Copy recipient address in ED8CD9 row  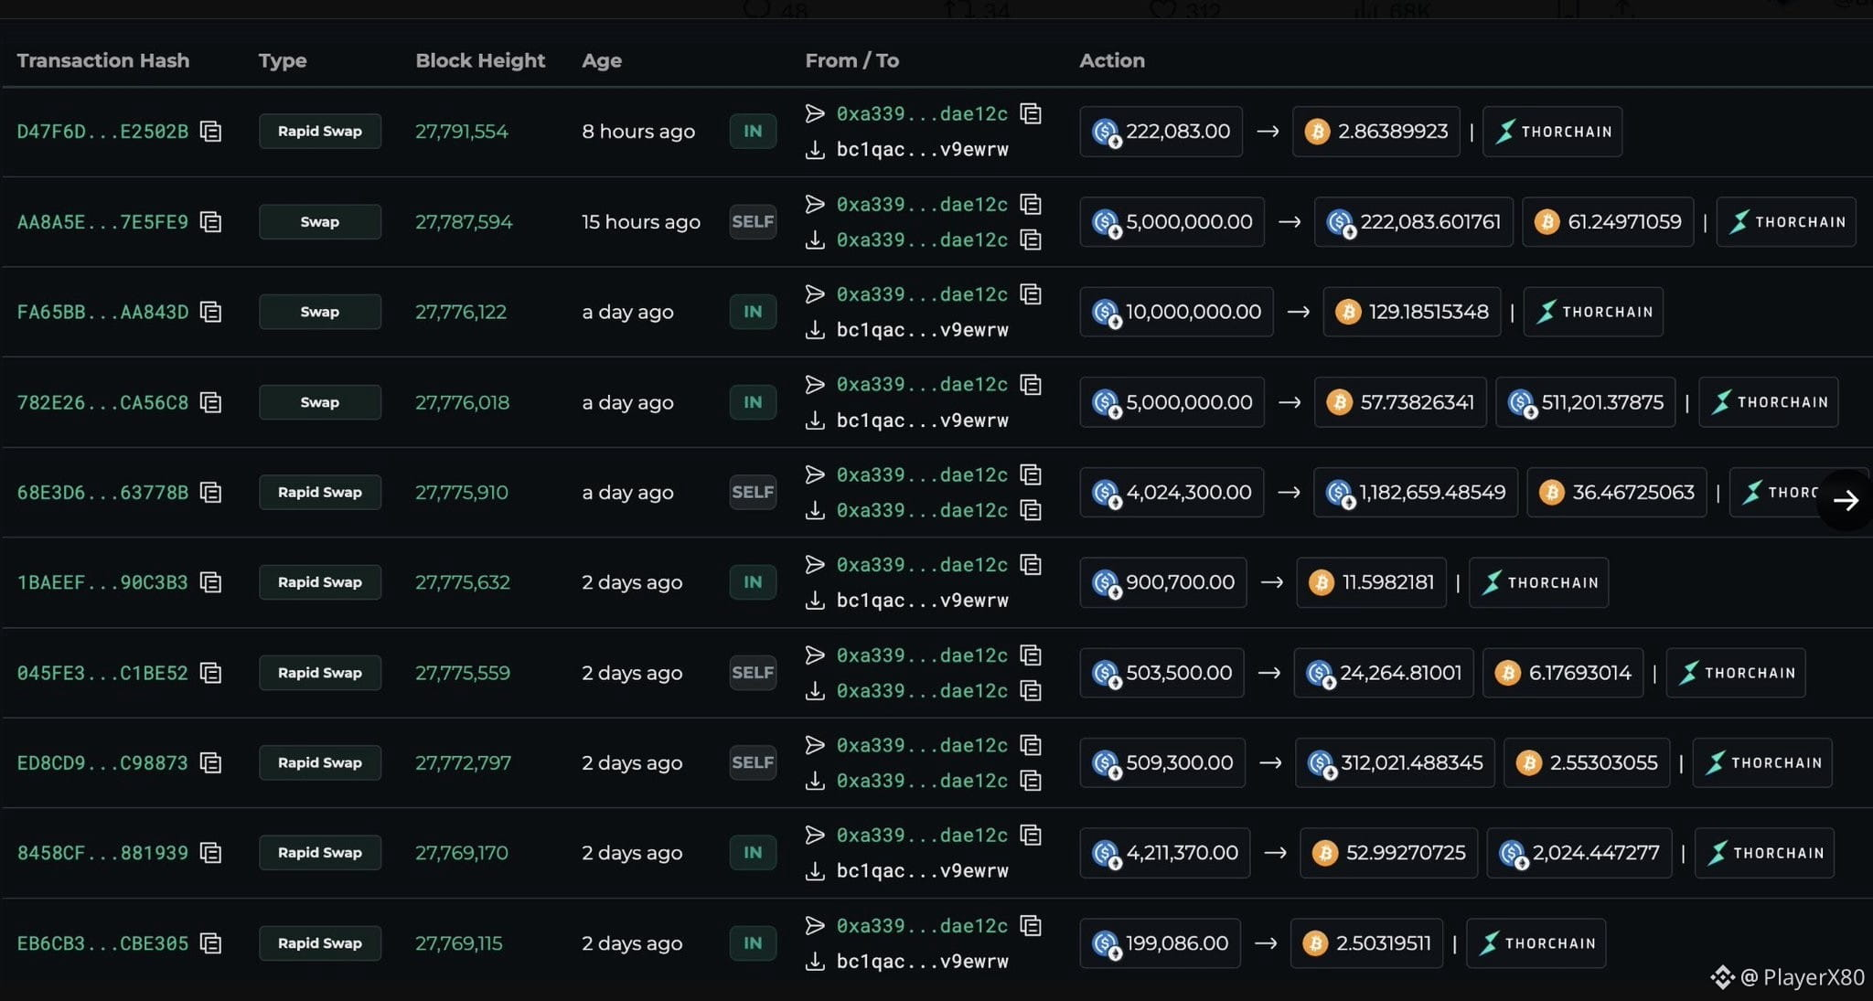coord(1031,781)
